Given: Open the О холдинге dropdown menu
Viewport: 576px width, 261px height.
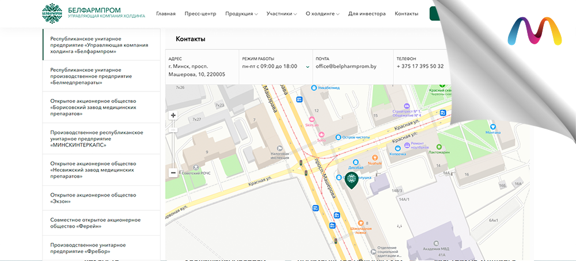Looking at the screenshot, I should 323,13.
